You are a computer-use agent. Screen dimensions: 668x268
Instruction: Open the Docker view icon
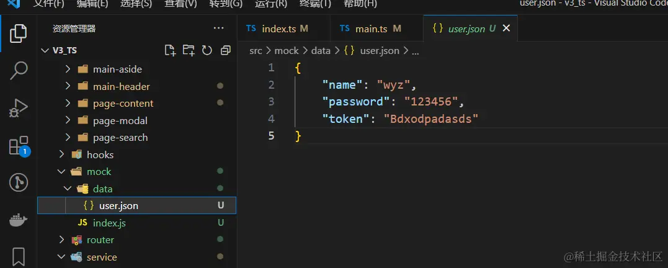19,220
